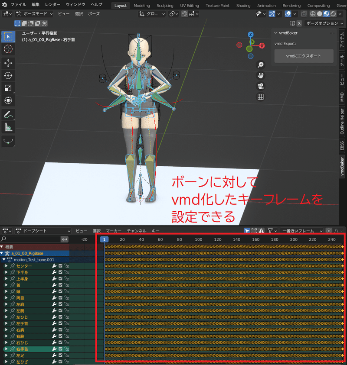The height and width of the screenshot is (365, 347).
Task: Open ポーズモード mode dropdown
Action: pyautogui.click(x=34, y=14)
